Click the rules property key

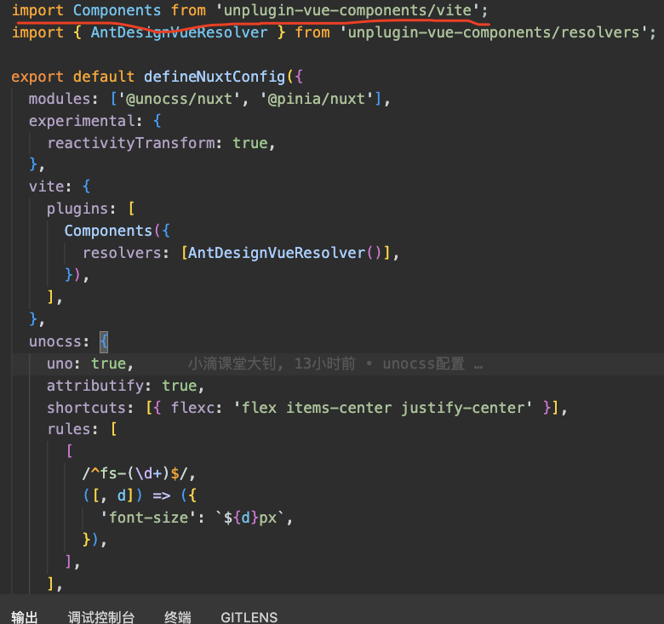point(69,429)
